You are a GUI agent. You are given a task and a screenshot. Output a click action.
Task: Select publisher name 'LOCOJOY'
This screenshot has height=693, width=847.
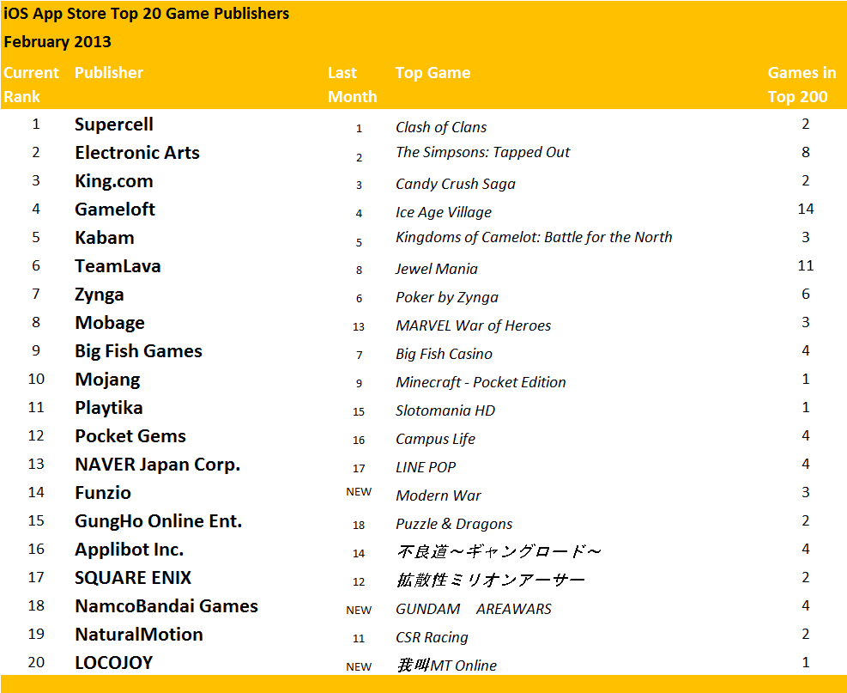point(113,663)
